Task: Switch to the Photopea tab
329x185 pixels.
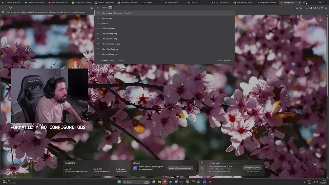Action: 130,3
